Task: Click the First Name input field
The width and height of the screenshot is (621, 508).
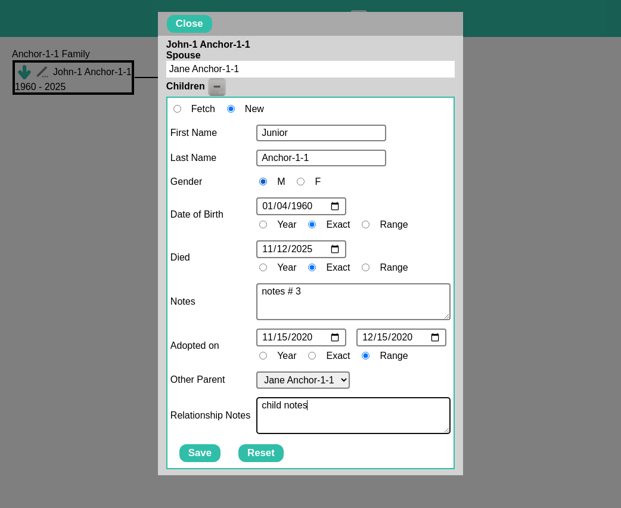Action: (321, 133)
